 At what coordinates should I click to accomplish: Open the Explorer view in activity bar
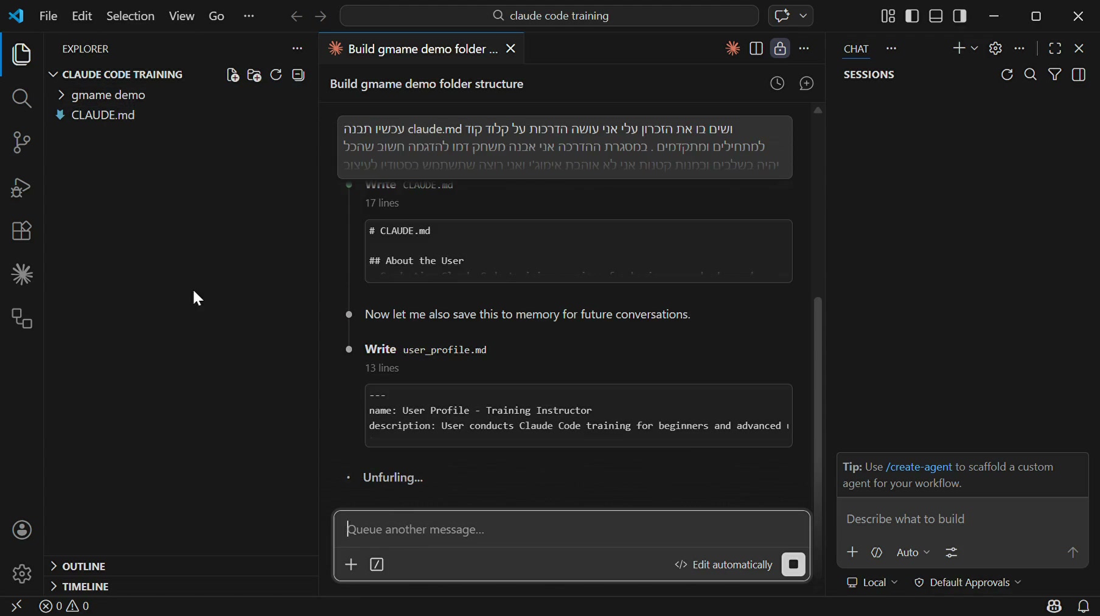coord(22,55)
